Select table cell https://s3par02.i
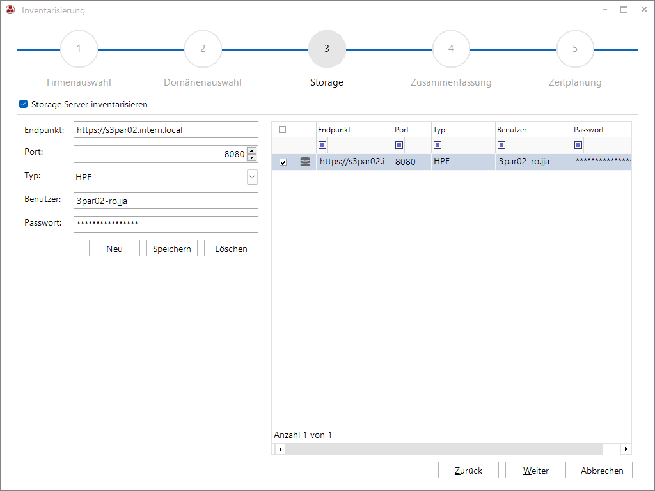Viewport: 655px width, 491px height. [x=354, y=162]
